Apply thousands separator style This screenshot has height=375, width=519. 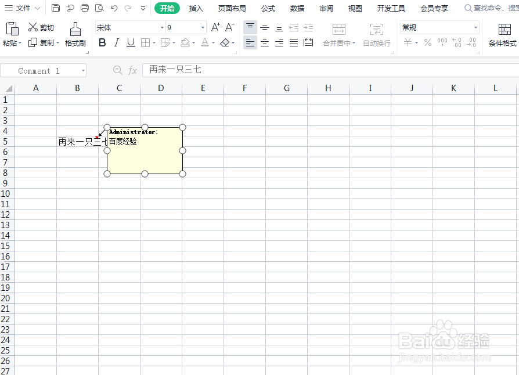[x=442, y=43]
